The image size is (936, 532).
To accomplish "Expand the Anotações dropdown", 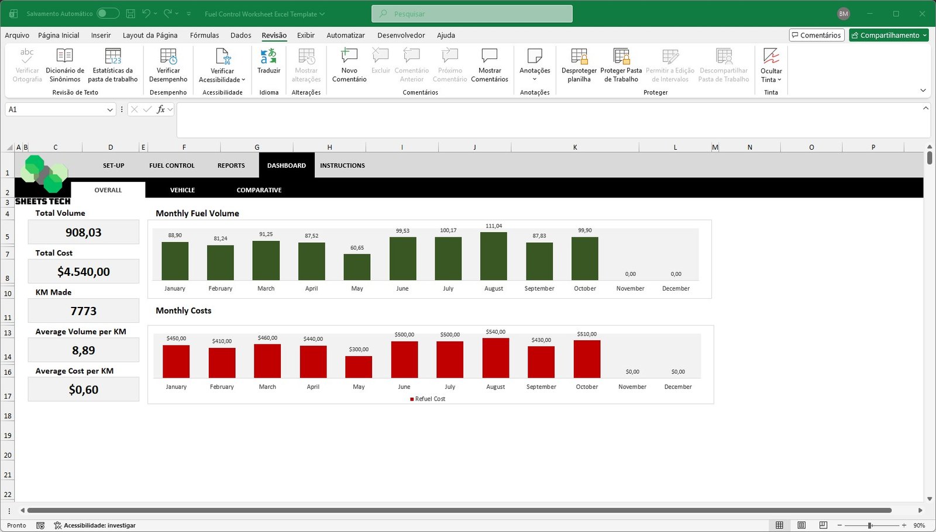I will (535, 80).
